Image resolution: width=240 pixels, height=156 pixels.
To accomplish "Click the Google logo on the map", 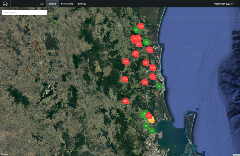I will tap(5, 154).
